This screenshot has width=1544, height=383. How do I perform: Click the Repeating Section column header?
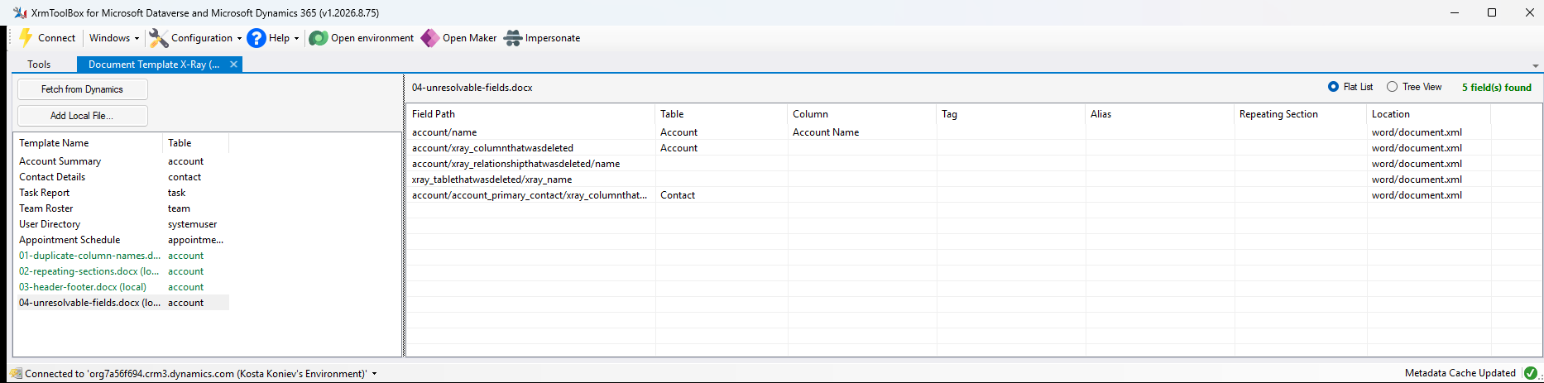[x=1301, y=114]
